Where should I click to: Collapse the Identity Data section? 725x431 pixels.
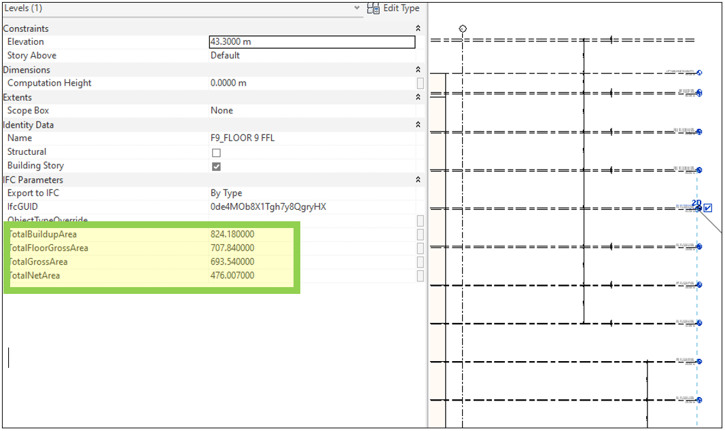pyautogui.click(x=418, y=124)
